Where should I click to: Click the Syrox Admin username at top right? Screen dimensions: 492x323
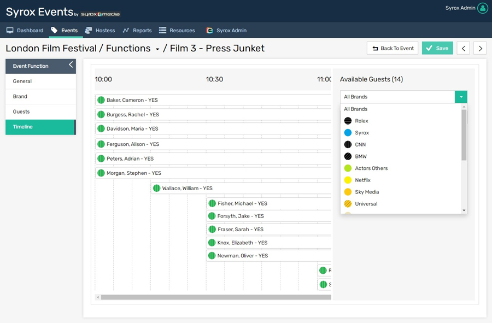click(x=460, y=8)
